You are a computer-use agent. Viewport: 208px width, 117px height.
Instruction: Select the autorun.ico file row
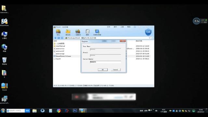[x=59, y=48]
